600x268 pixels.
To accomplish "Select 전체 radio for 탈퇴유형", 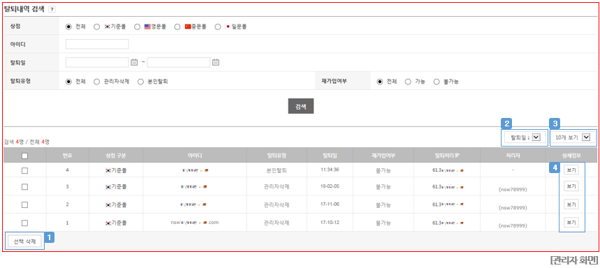I will (69, 82).
